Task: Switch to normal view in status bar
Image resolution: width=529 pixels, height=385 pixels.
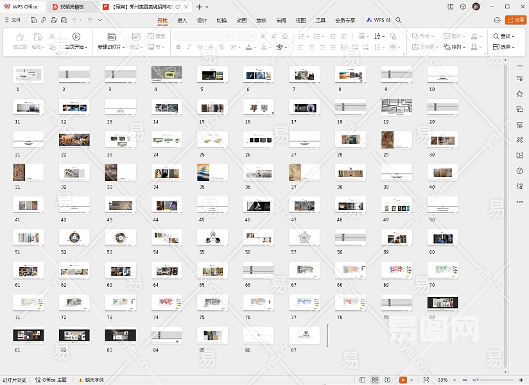Action: (363, 380)
